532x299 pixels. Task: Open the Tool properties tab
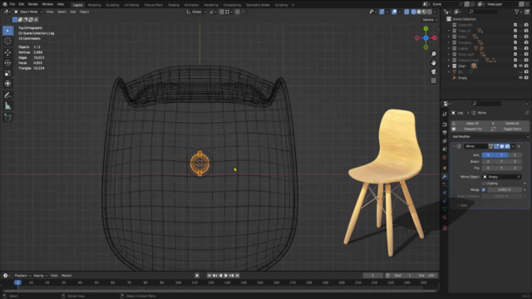(445, 115)
